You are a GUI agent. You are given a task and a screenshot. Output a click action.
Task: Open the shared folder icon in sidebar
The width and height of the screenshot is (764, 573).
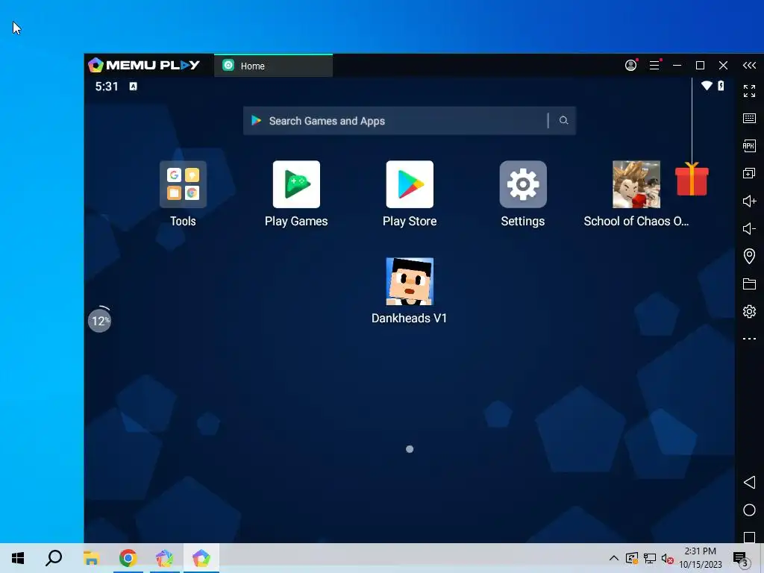[x=749, y=284]
